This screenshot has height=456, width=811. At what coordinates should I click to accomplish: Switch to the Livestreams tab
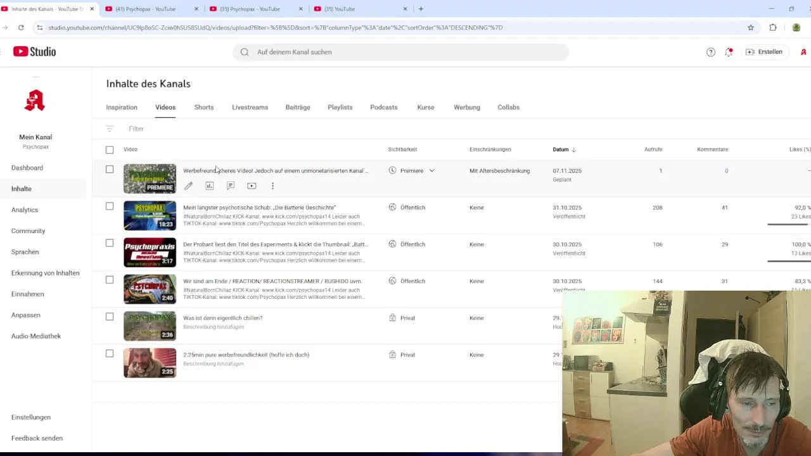tap(250, 107)
